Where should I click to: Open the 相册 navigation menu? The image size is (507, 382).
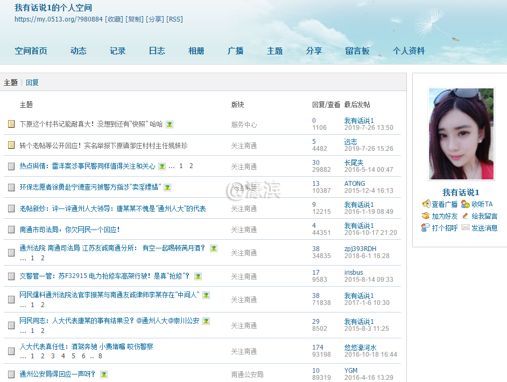point(196,50)
